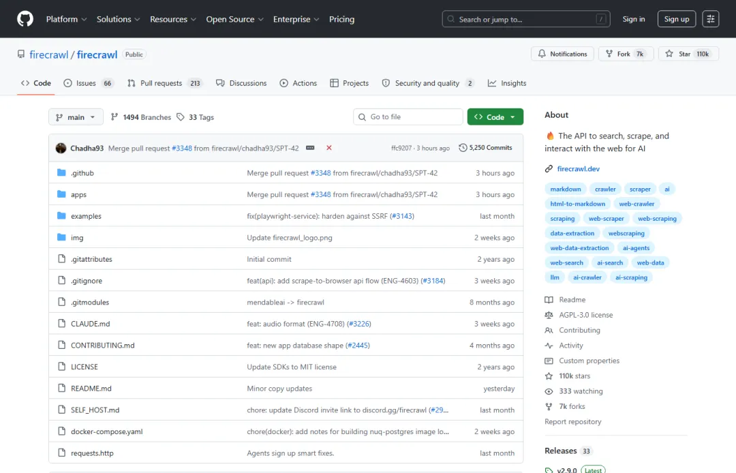Focus the Go to file input
736x473 pixels.
point(408,117)
